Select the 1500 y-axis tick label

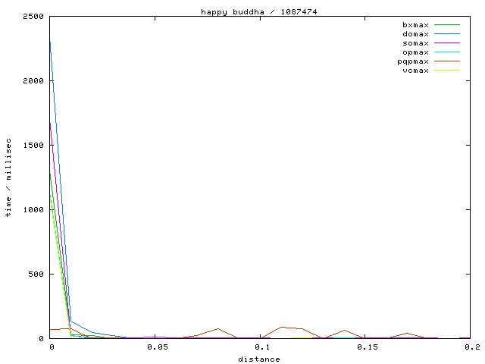pos(33,145)
